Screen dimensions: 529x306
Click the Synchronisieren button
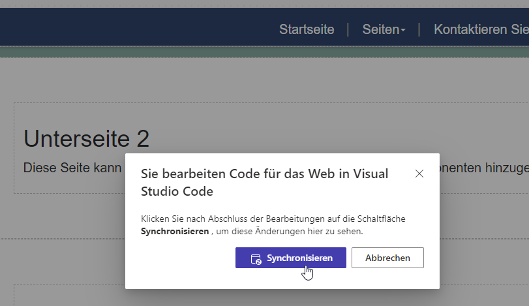coord(290,258)
